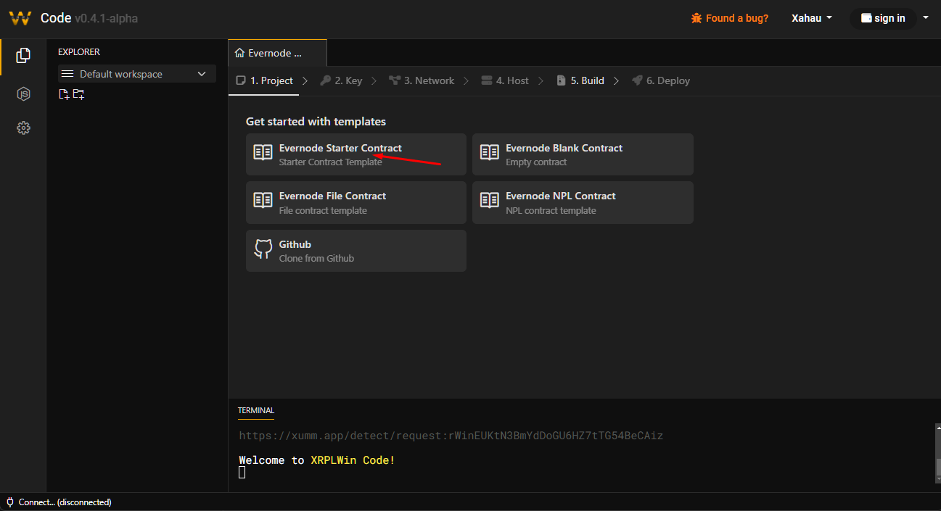The height and width of the screenshot is (511, 941).
Task: Click the Get started with templates heading
Action: click(x=316, y=121)
